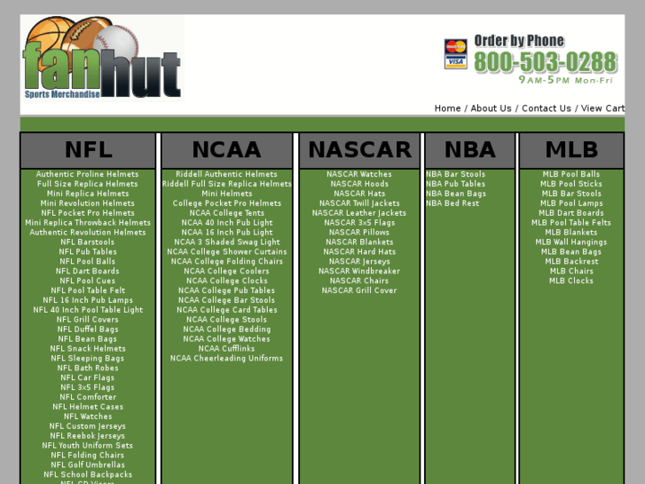The width and height of the screenshot is (645, 484).
Task: Open NFL School Backpacks
Action: [x=88, y=474]
